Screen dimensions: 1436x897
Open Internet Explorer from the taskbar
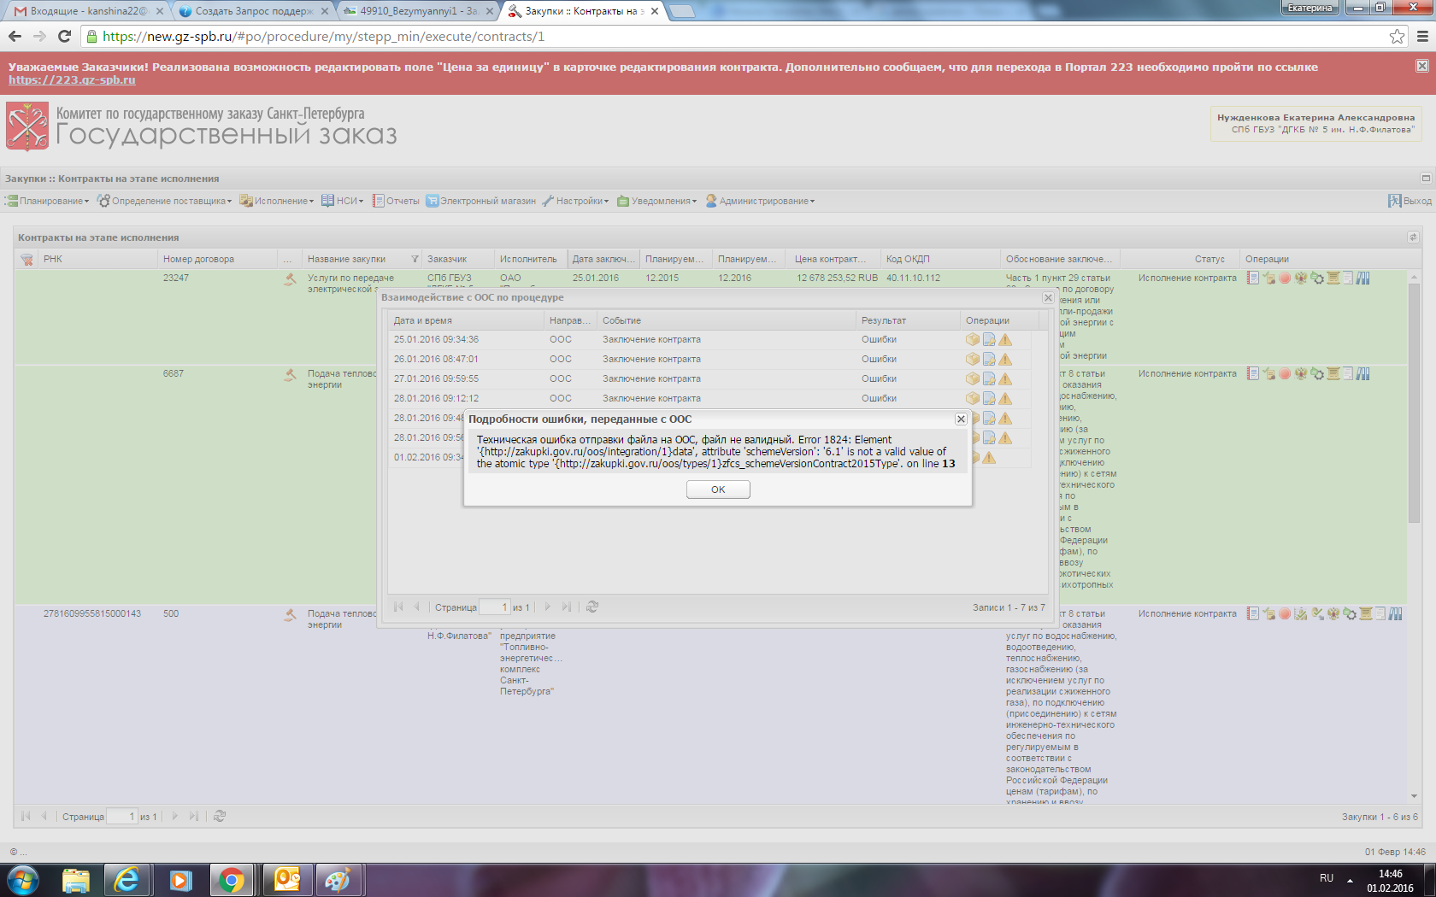pyautogui.click(x=127, y=880)
